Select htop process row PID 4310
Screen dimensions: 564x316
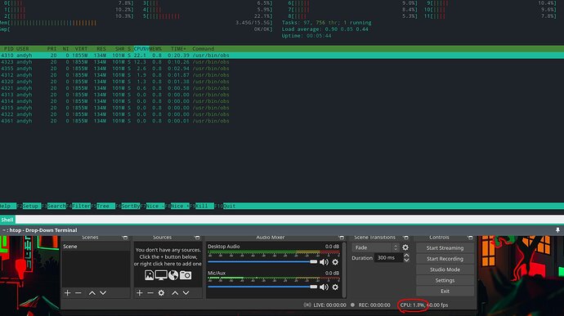coord(282,56)
